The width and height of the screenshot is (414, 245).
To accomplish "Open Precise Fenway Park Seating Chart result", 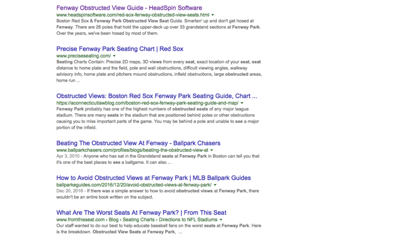I will (x=120, y=49).
